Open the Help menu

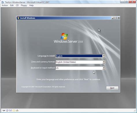[x=32, y=5]
